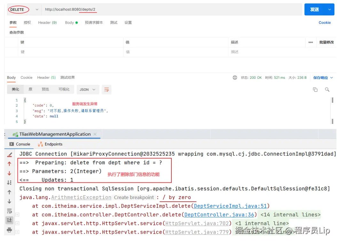Screen dimensions: 337x242
Task: Select the 原 raw view
Action: point(30,89)
